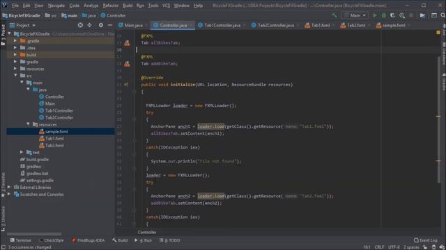Open the Main run configuration dropdown
Viewport: 446px width, 250px height.
[x=355, y=15]
